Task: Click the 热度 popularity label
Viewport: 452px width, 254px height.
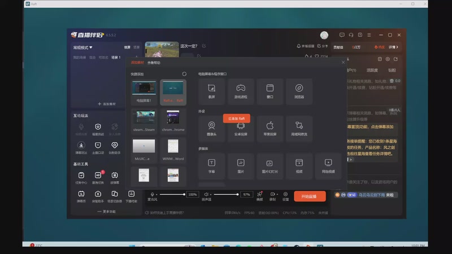Action: point(379,47)
